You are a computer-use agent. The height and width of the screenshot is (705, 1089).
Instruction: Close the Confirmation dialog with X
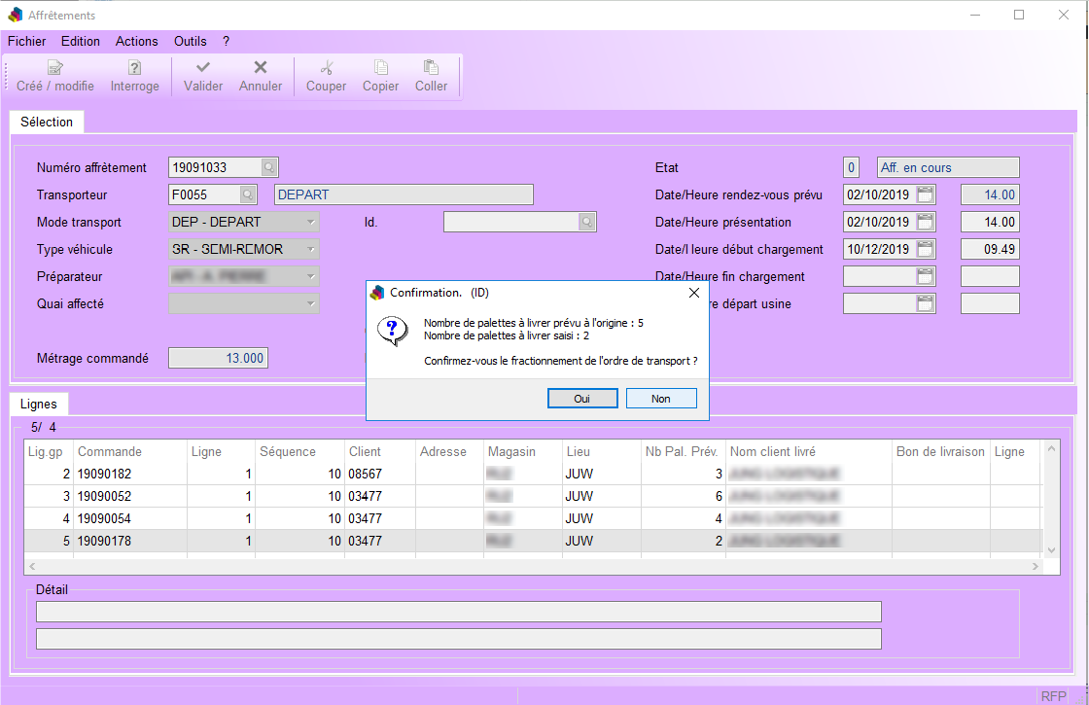coord(694,293)
